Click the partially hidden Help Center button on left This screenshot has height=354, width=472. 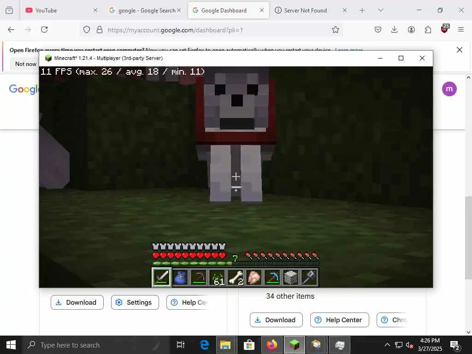point(188,302)
